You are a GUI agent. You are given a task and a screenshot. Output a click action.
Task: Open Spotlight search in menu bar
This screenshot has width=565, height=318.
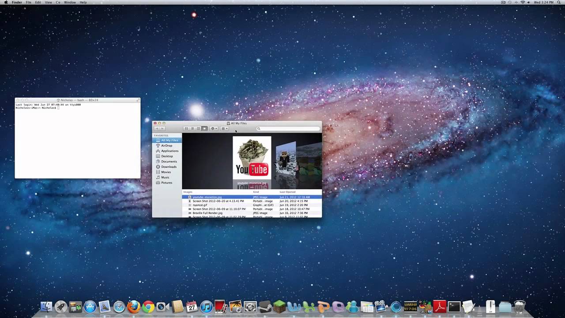coord(559,2)
